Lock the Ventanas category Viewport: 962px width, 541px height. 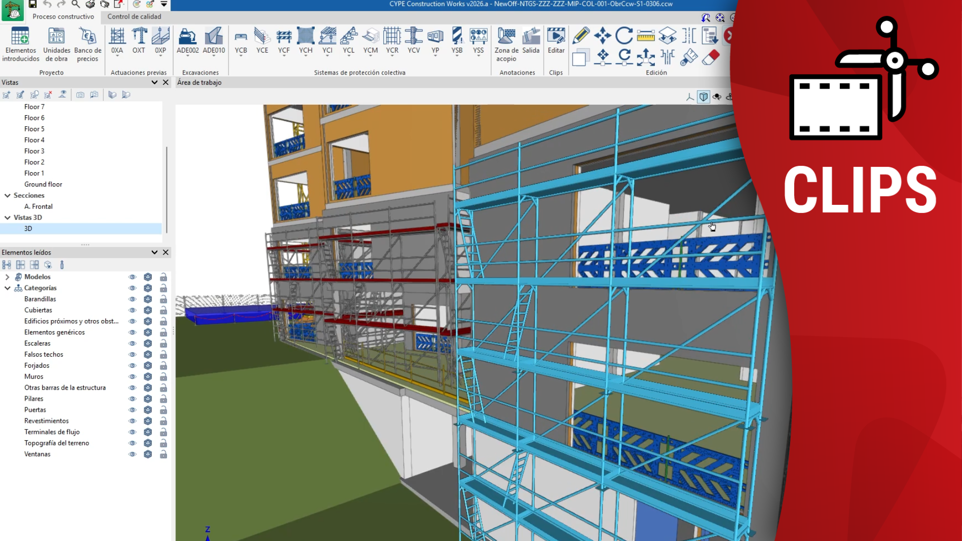163,454
